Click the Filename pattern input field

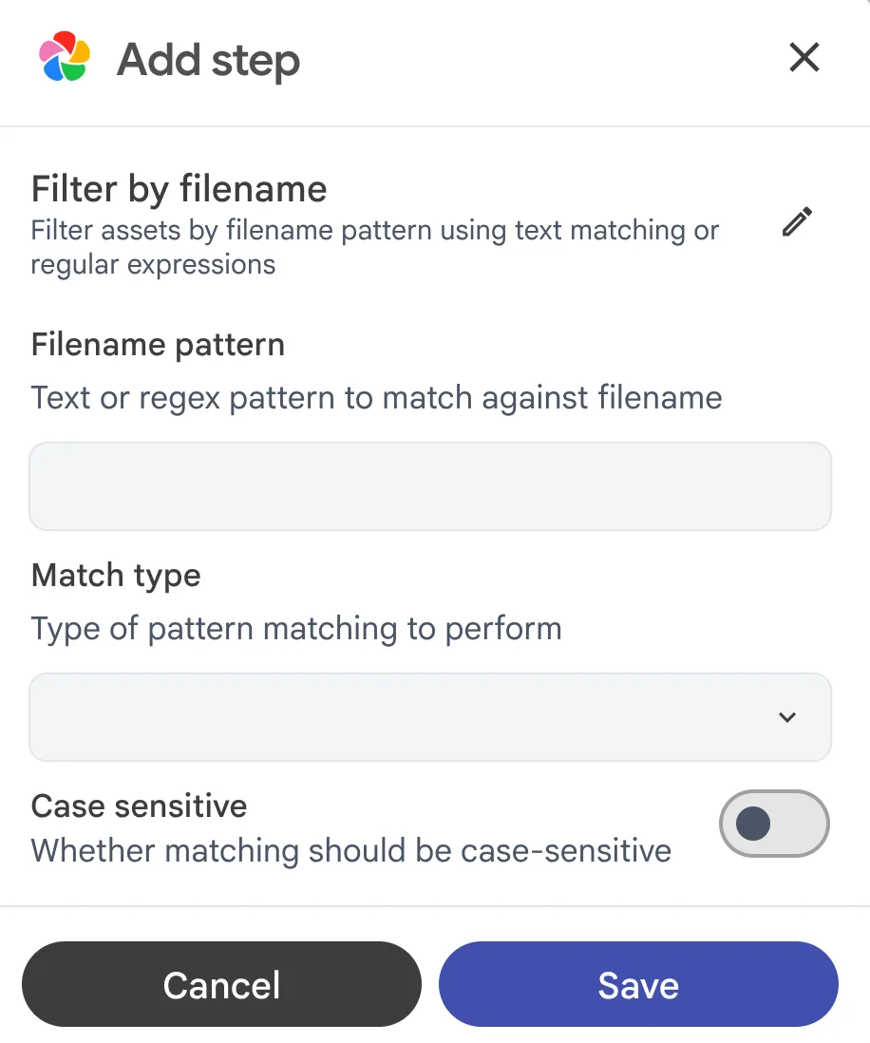pyautogui.click(x=429, y=485)
